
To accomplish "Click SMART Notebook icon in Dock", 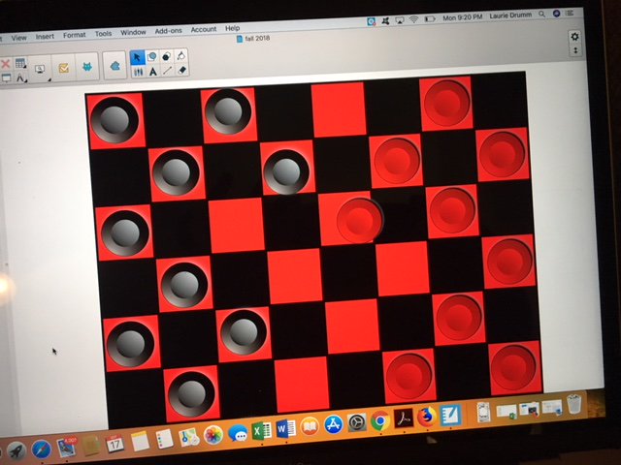I will click(x=451, y=415).
